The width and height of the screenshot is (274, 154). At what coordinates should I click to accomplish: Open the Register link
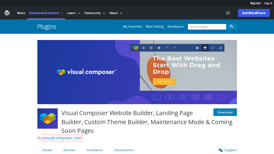[255, 3]
